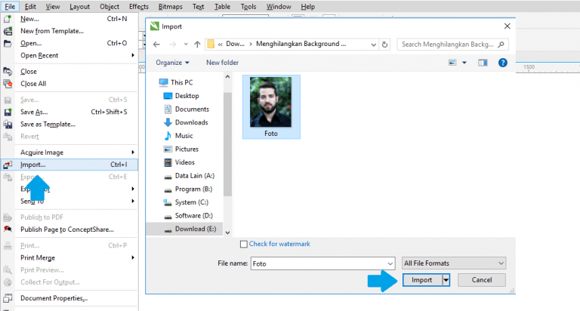The width and height of the screenshot is (580, 311).
Task: Click the change view icon in Import dialog
Action: (452, 63)
